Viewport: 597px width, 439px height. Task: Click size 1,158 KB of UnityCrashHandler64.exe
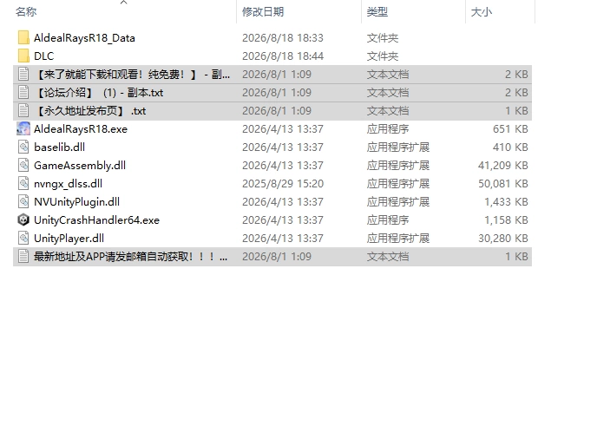(x=506, y=220)
